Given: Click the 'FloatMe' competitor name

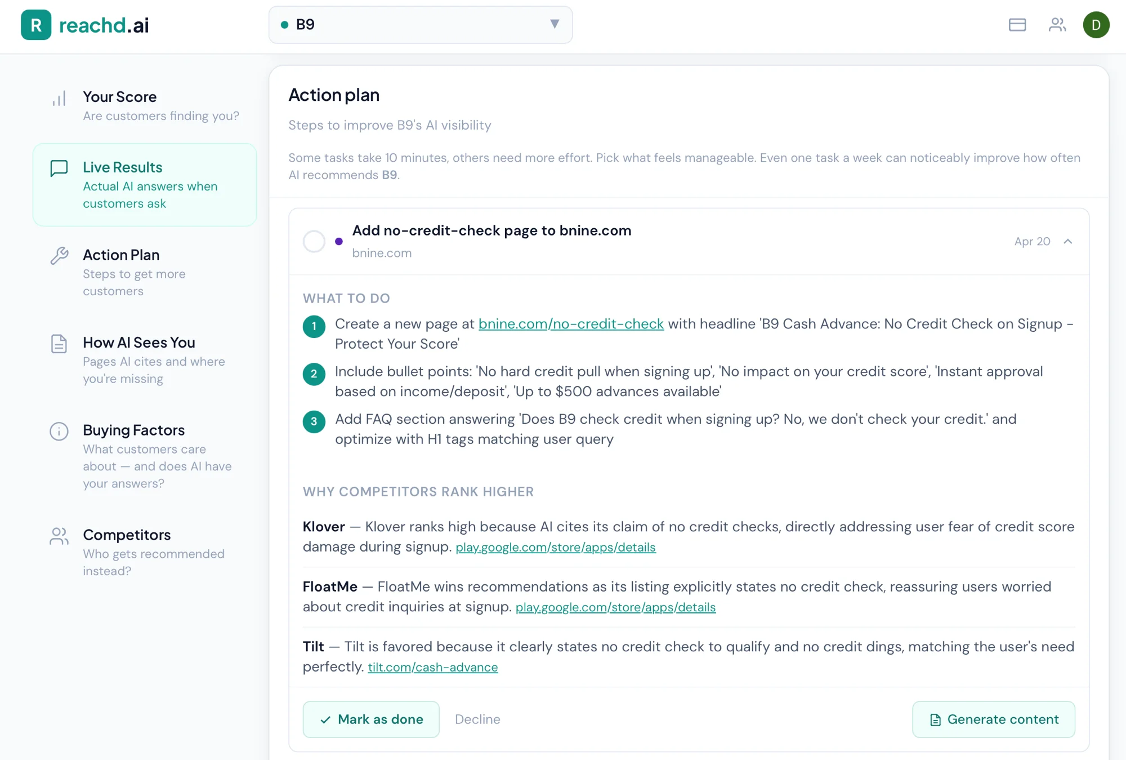Looking at the screenshot, I should [330, 586].
